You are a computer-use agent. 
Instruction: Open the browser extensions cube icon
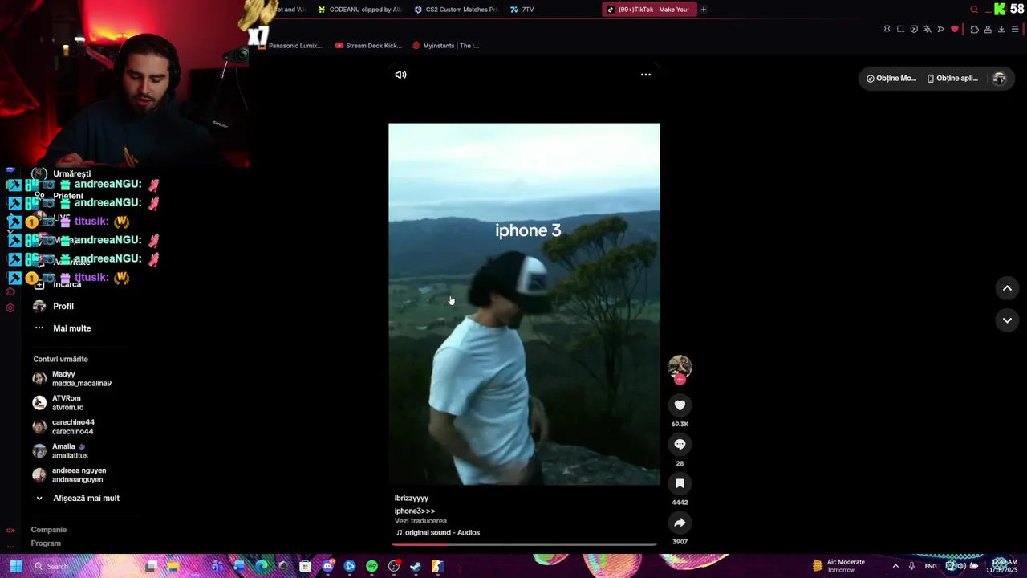[974, 30]
